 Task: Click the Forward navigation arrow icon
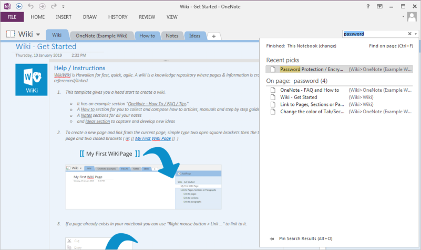coord(42,6)
